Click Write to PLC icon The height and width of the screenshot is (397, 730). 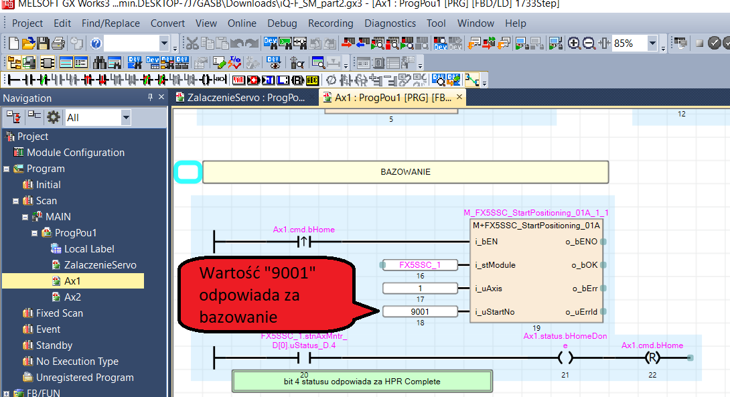pyautogui.click(x=348, y=44)
